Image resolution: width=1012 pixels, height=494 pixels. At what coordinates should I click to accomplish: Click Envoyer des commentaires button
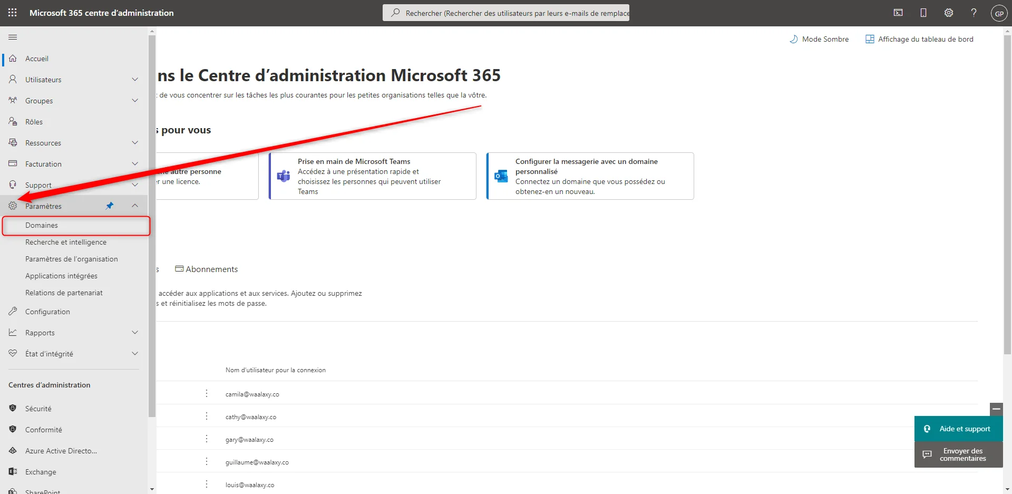pyautogui.click(x=959, y=454)
